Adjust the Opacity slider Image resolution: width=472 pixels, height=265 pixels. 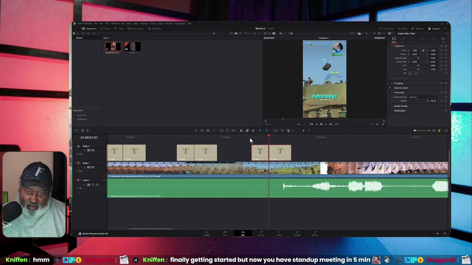[418, 101]
